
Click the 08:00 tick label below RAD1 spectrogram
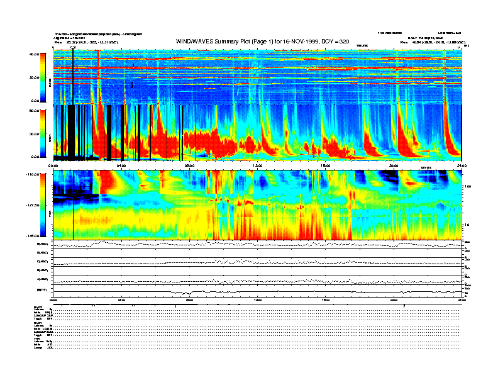(x=189, y=165)
